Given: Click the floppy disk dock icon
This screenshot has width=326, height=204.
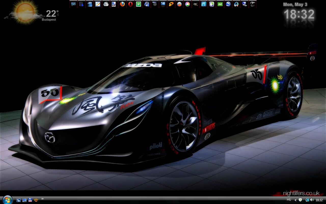Looking at the screenshot, I should tap(147, 4).
